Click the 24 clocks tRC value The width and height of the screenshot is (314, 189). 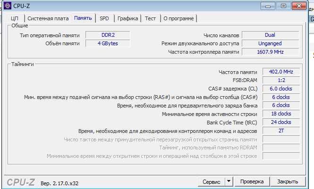pos(281,122)
